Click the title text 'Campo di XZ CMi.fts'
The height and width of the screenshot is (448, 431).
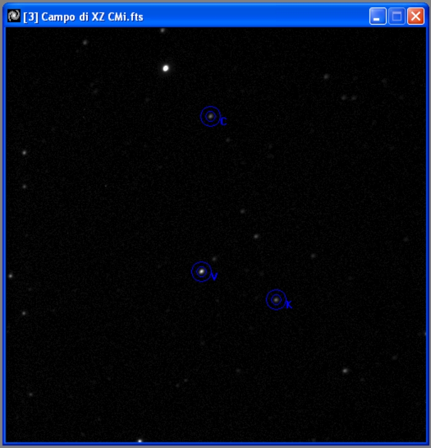92,17
